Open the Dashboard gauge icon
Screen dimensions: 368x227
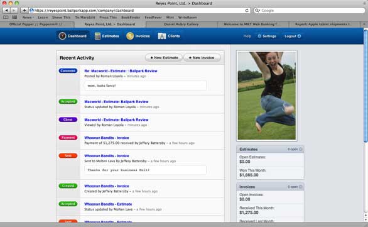click(62, 36)
